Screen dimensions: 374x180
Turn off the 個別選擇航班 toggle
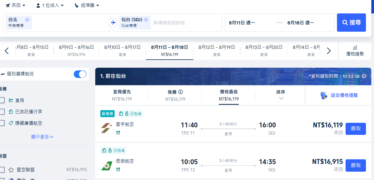tap(80, 74)
